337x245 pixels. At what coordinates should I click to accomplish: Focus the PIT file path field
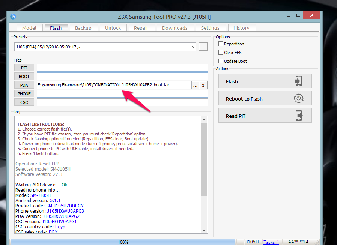click(122, 68)
